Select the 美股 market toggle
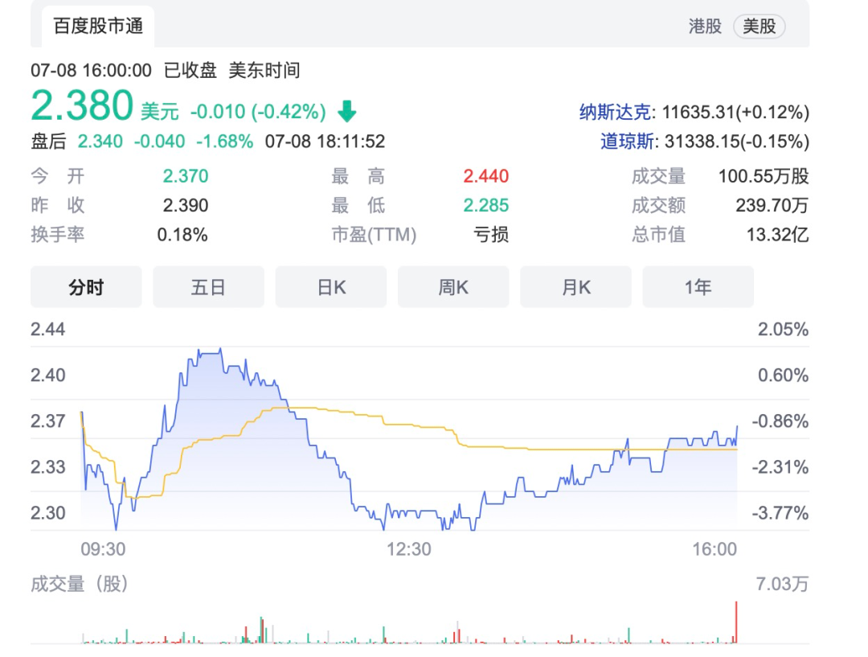 click(759, 27)
